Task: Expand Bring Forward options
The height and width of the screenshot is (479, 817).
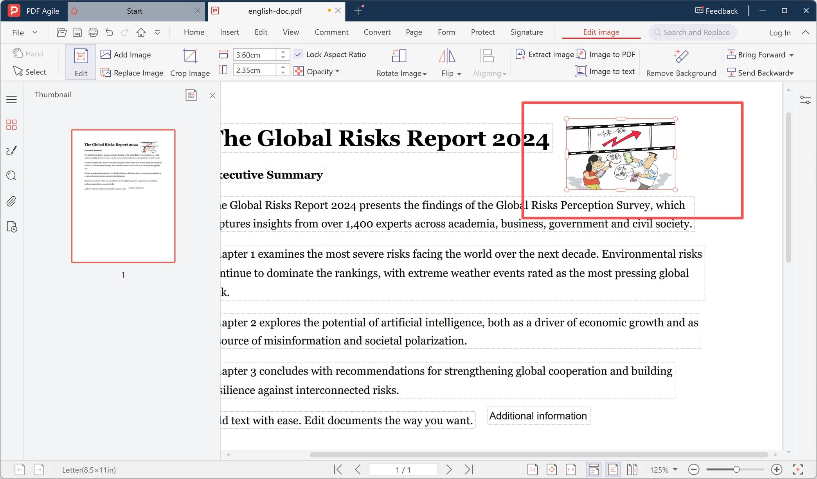Action: click(791, 55)
